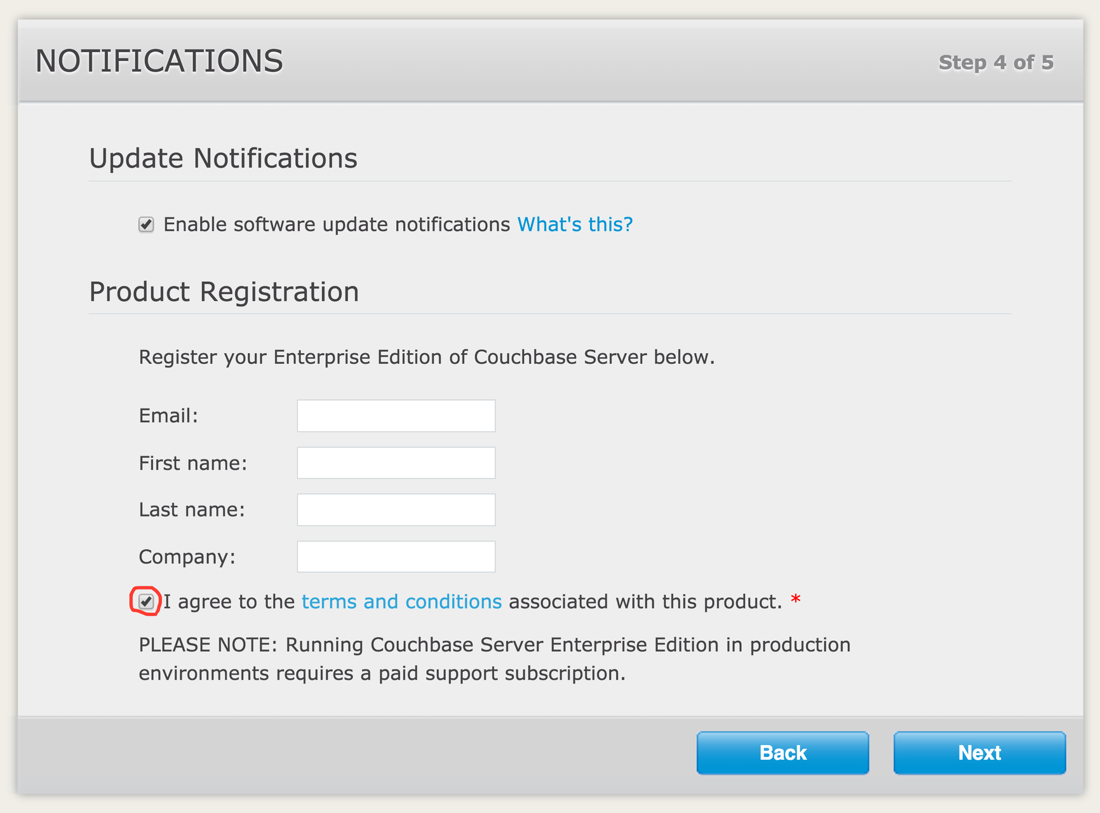Click the PLEASE NOTE paragraph text
The image size is (1100, 813).
(495, 659)
